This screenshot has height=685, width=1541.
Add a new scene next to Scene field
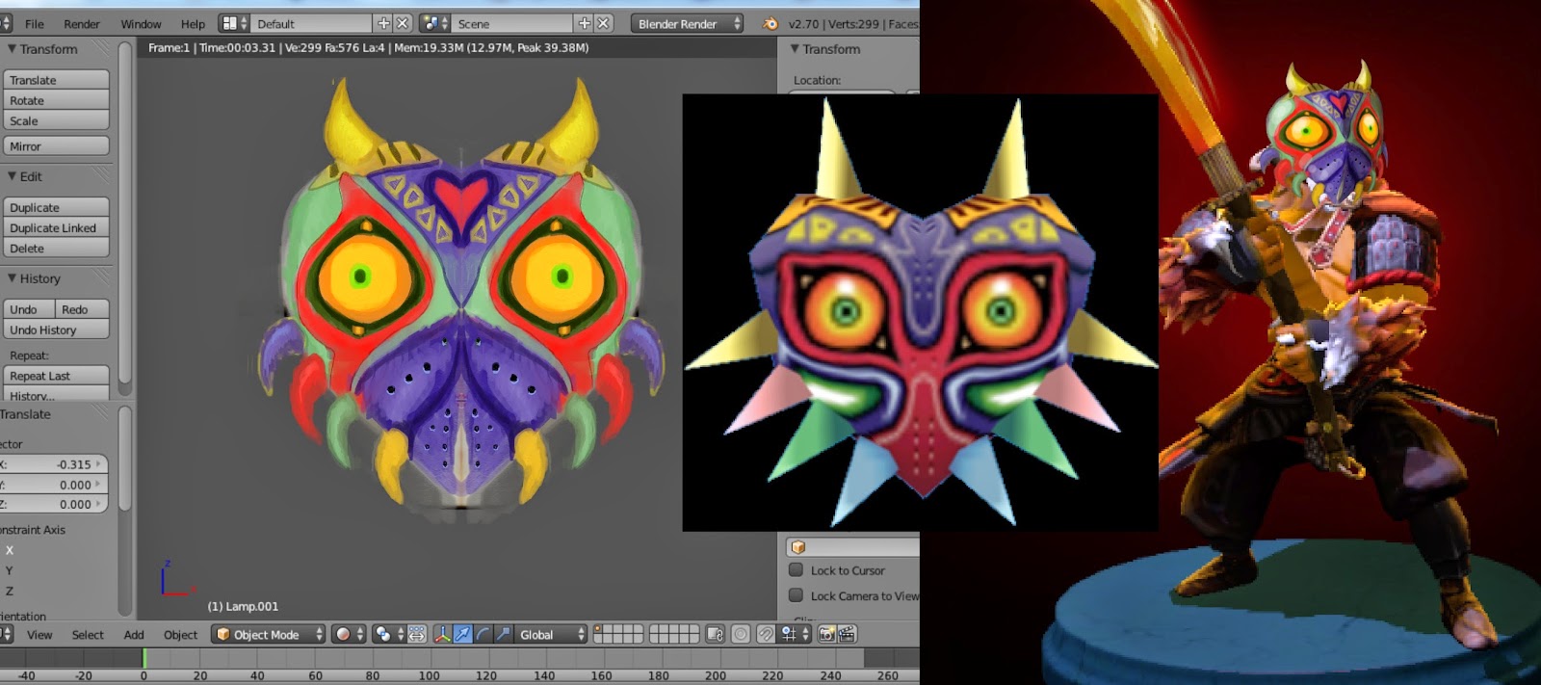click(x=584, y=23)
